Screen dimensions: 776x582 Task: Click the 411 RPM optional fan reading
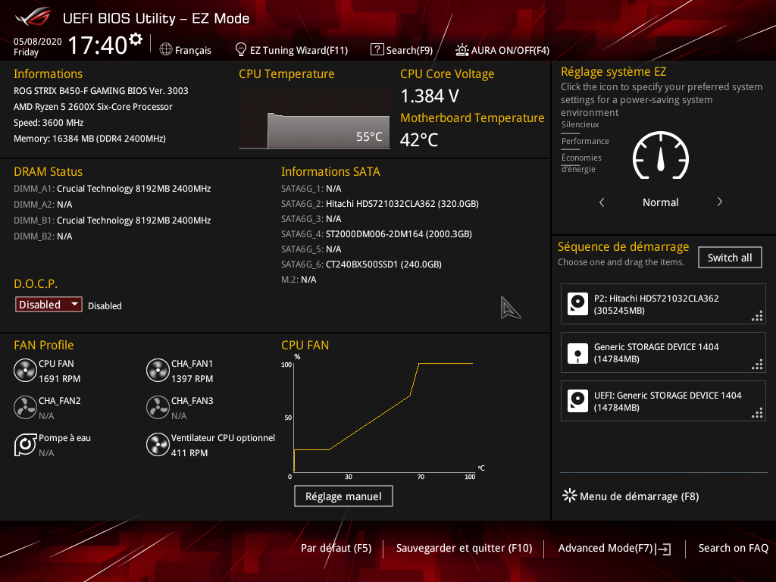tap(189, 453)
